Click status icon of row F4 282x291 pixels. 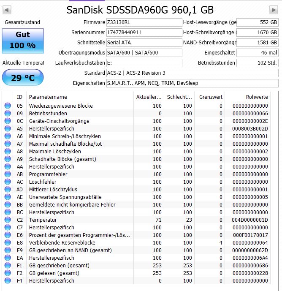(x=8, y=280)
